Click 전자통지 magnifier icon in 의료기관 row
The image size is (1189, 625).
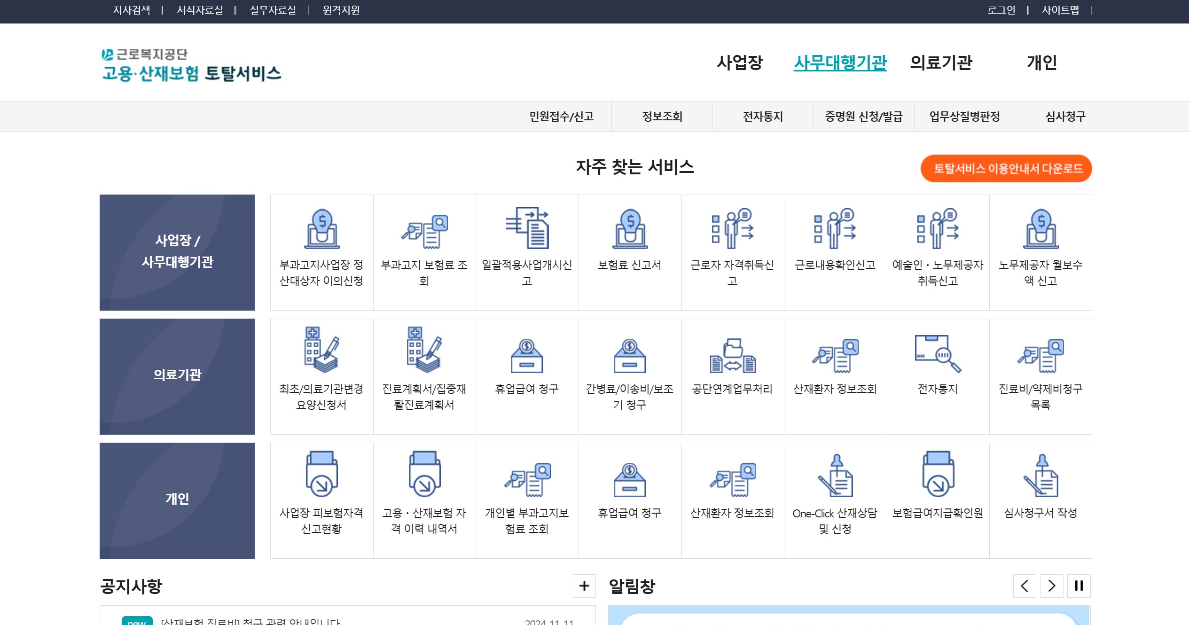pos(938,354)
